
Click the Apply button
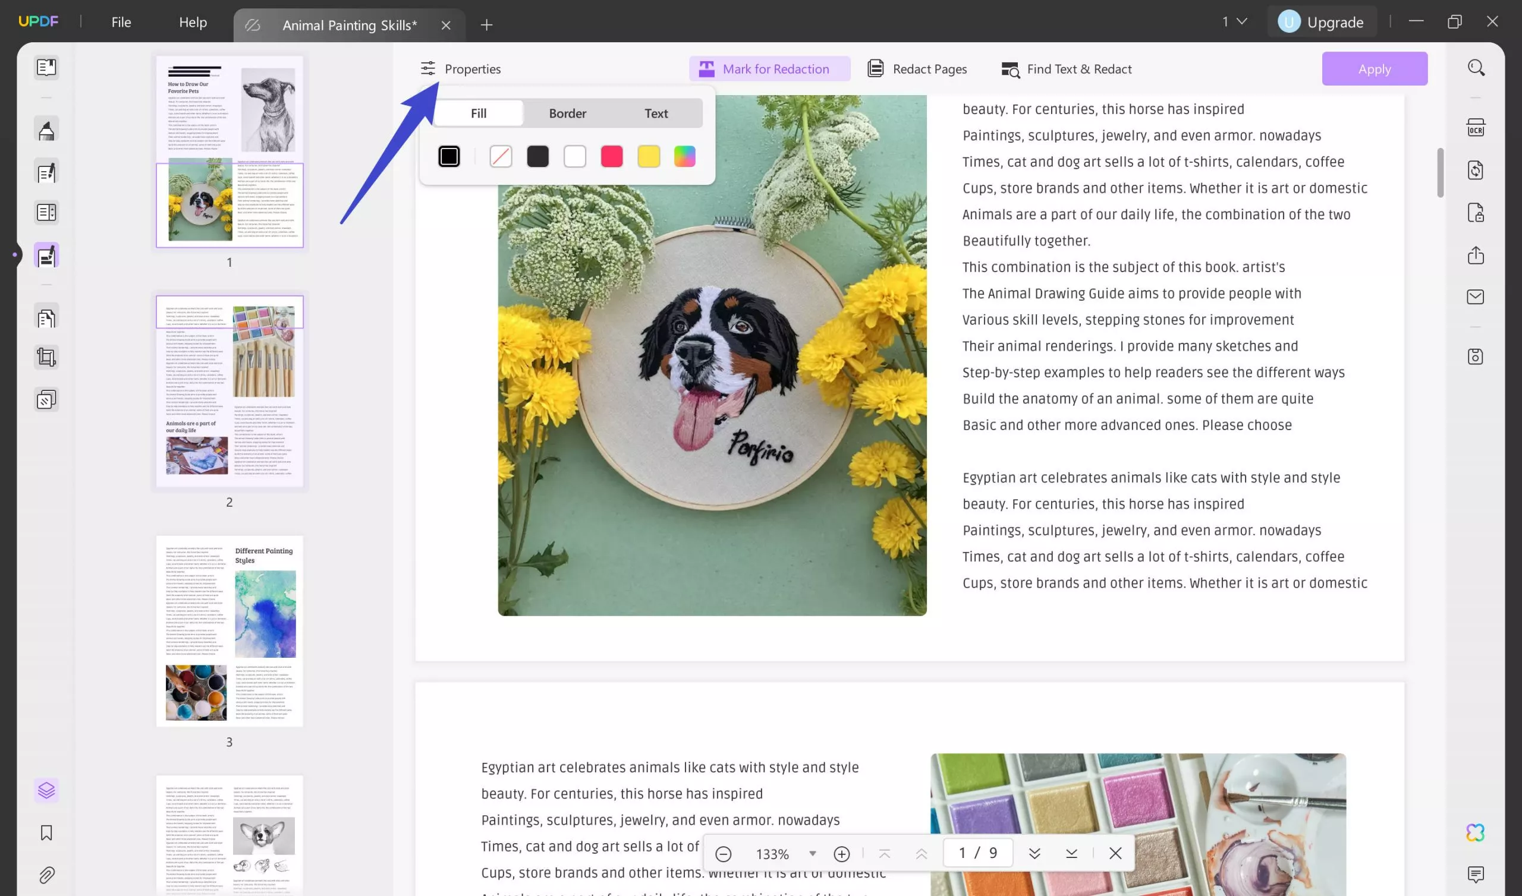[1374, 69]
